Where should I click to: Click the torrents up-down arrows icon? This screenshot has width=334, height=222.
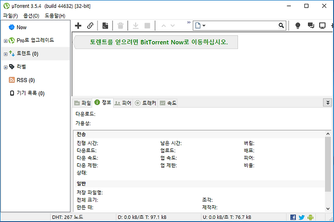pos(12,53)
